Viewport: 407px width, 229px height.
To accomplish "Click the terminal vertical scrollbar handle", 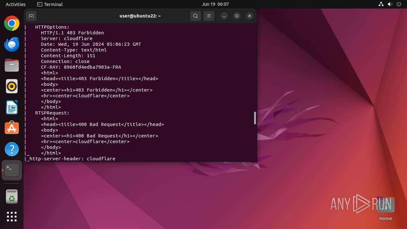I will pyautogui.click(x=255, y=118).
